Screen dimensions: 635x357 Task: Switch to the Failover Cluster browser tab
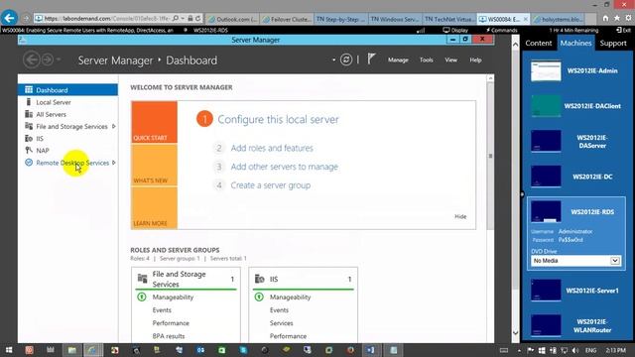coord(287,19)
